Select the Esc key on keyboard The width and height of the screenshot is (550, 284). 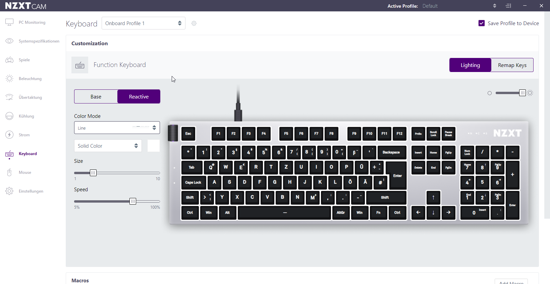coord(188,134)
